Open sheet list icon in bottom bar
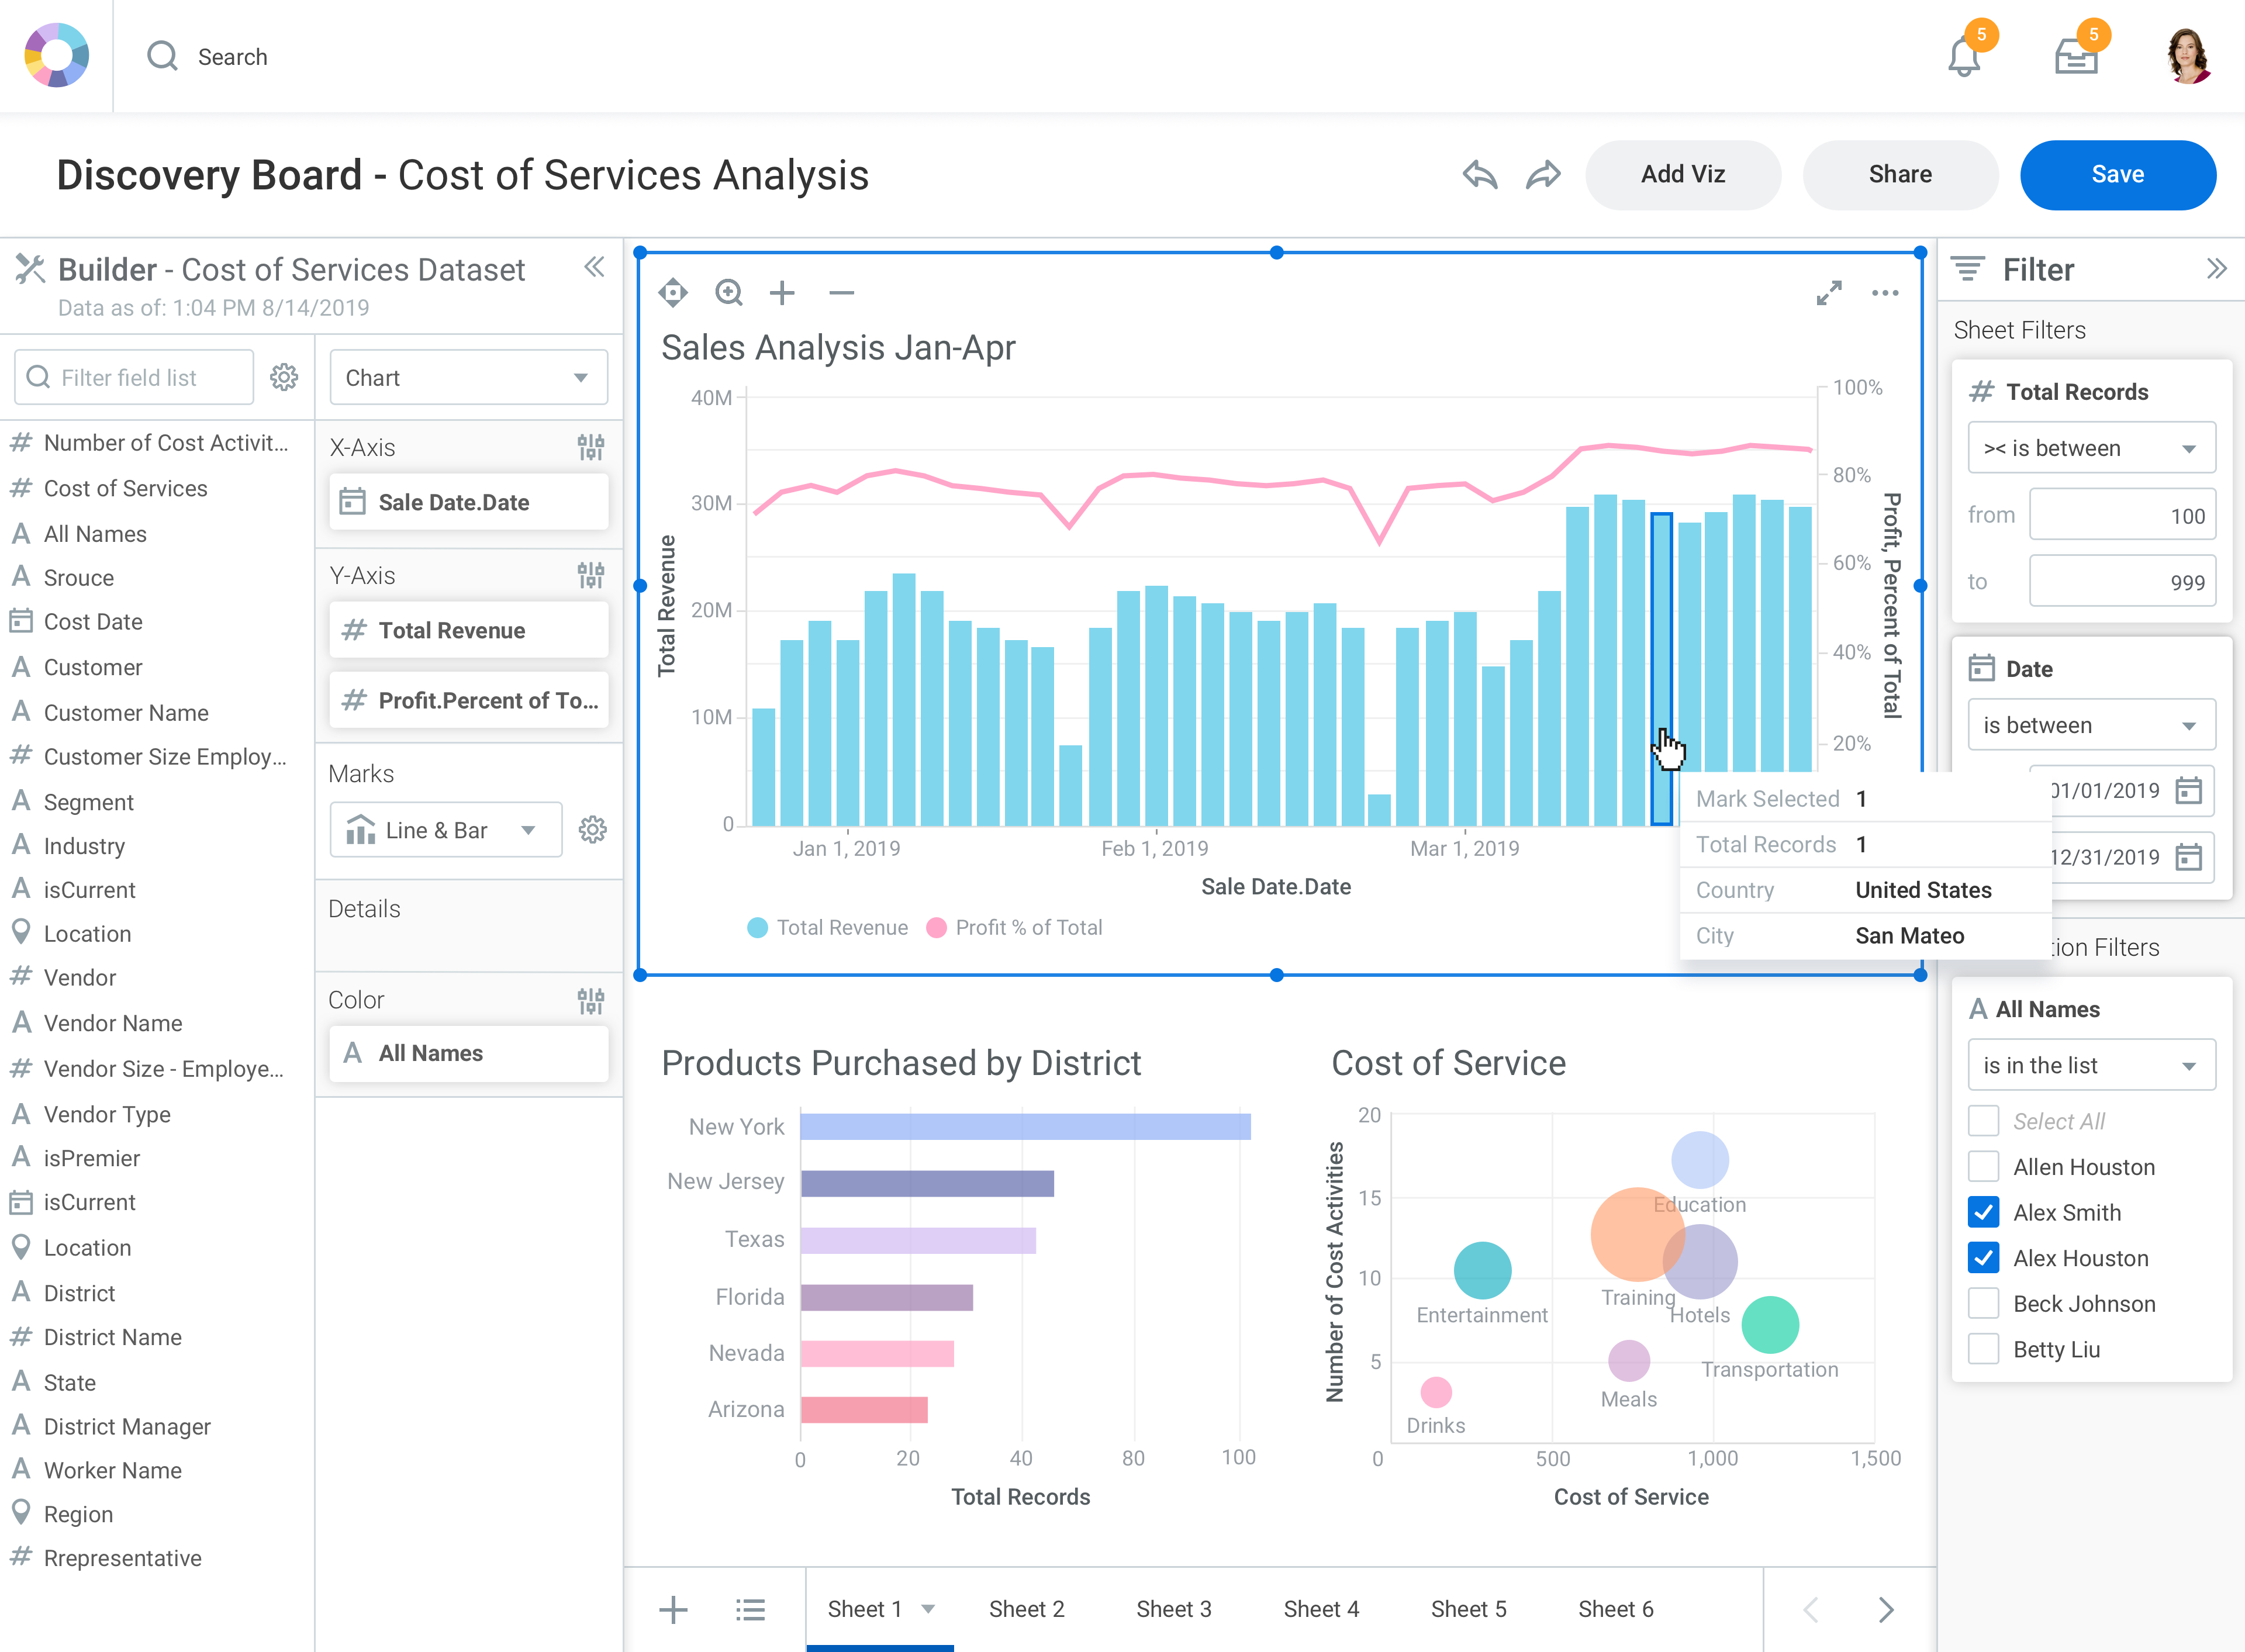 click(x=750, y=1609)
